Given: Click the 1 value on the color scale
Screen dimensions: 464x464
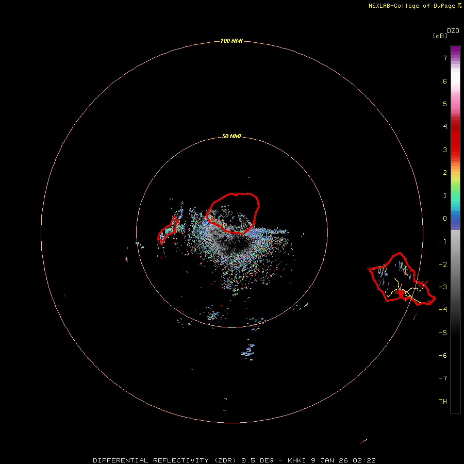Looking at the screenshot, I should pyautogui.click(x=445, y=195).
